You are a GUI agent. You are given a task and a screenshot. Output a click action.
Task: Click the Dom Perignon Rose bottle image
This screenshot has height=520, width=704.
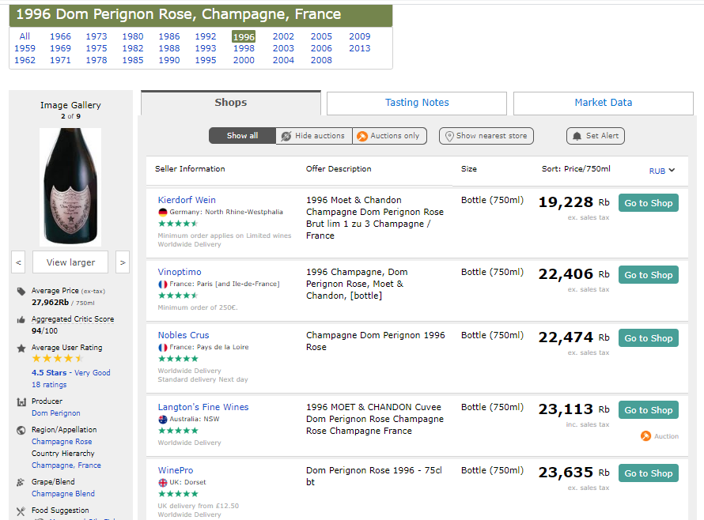pyautogui.click(x=70, y=187)
